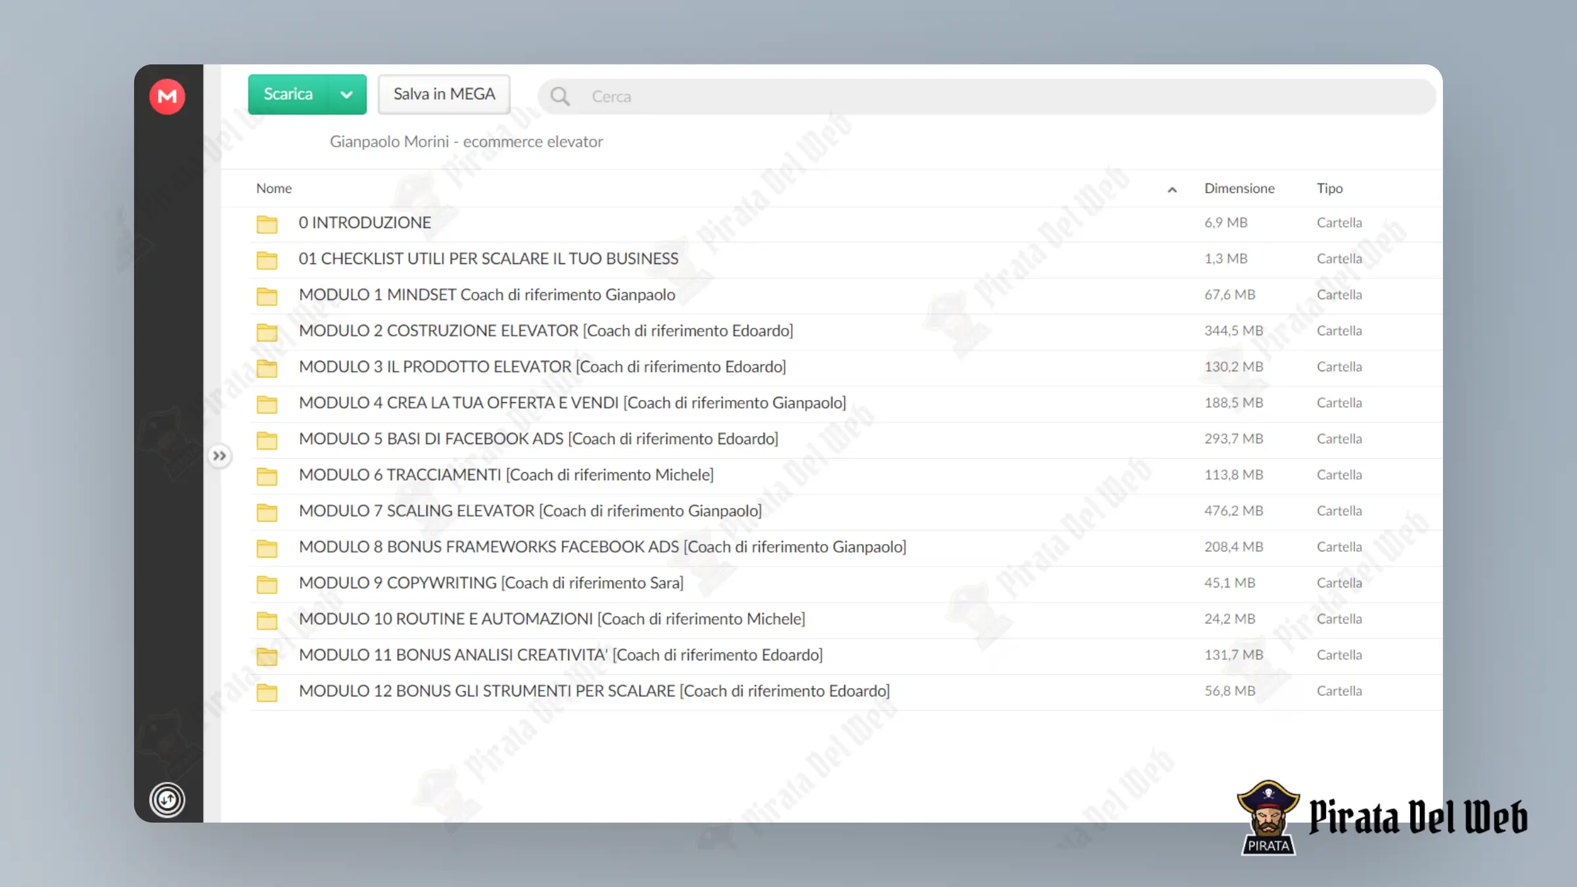Click the search magnifier icon
The height and width of the screenshot is (887, 1577).
(560, 97)
